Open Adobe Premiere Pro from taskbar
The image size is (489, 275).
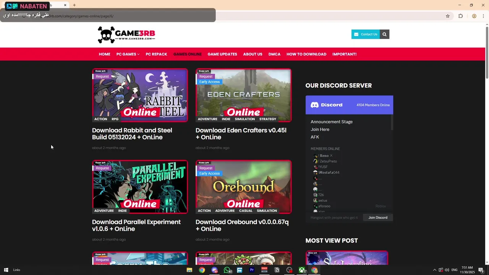click(x=252, y=270)
